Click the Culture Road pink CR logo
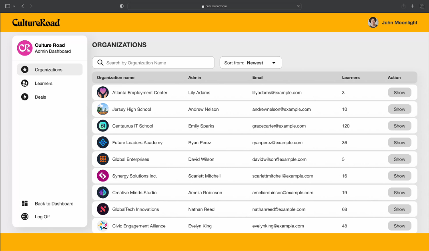Viewport: 429px width, 251px height. point(25,48)
